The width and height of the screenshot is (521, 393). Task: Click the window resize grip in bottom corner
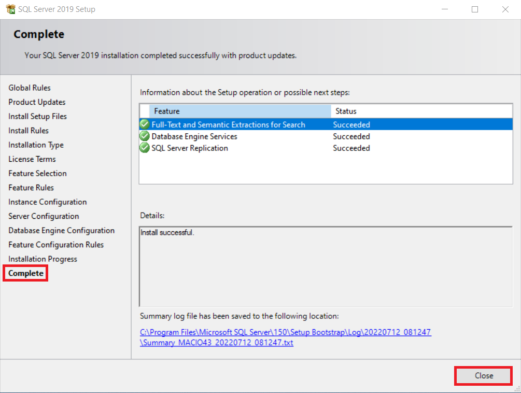click(517, 389)
